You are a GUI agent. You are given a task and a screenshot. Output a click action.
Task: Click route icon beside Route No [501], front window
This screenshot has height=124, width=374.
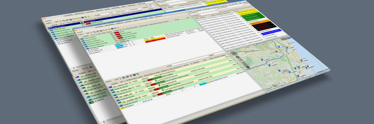pyautogui.click(x=82, y=39)
